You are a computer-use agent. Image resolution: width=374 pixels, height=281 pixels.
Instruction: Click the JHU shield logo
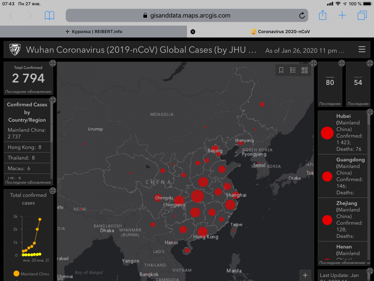pos(15,50)
